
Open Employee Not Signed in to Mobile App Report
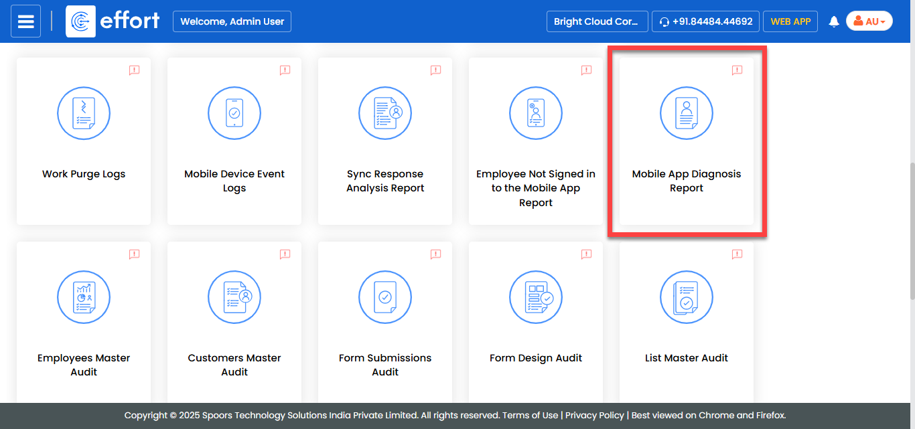click(x=536, y=188)
